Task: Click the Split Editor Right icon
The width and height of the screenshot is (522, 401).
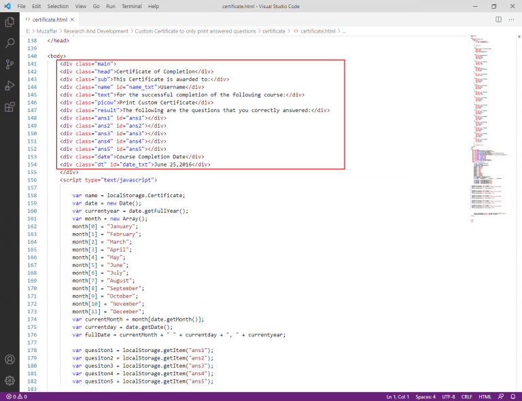Action: pos(498,20)
